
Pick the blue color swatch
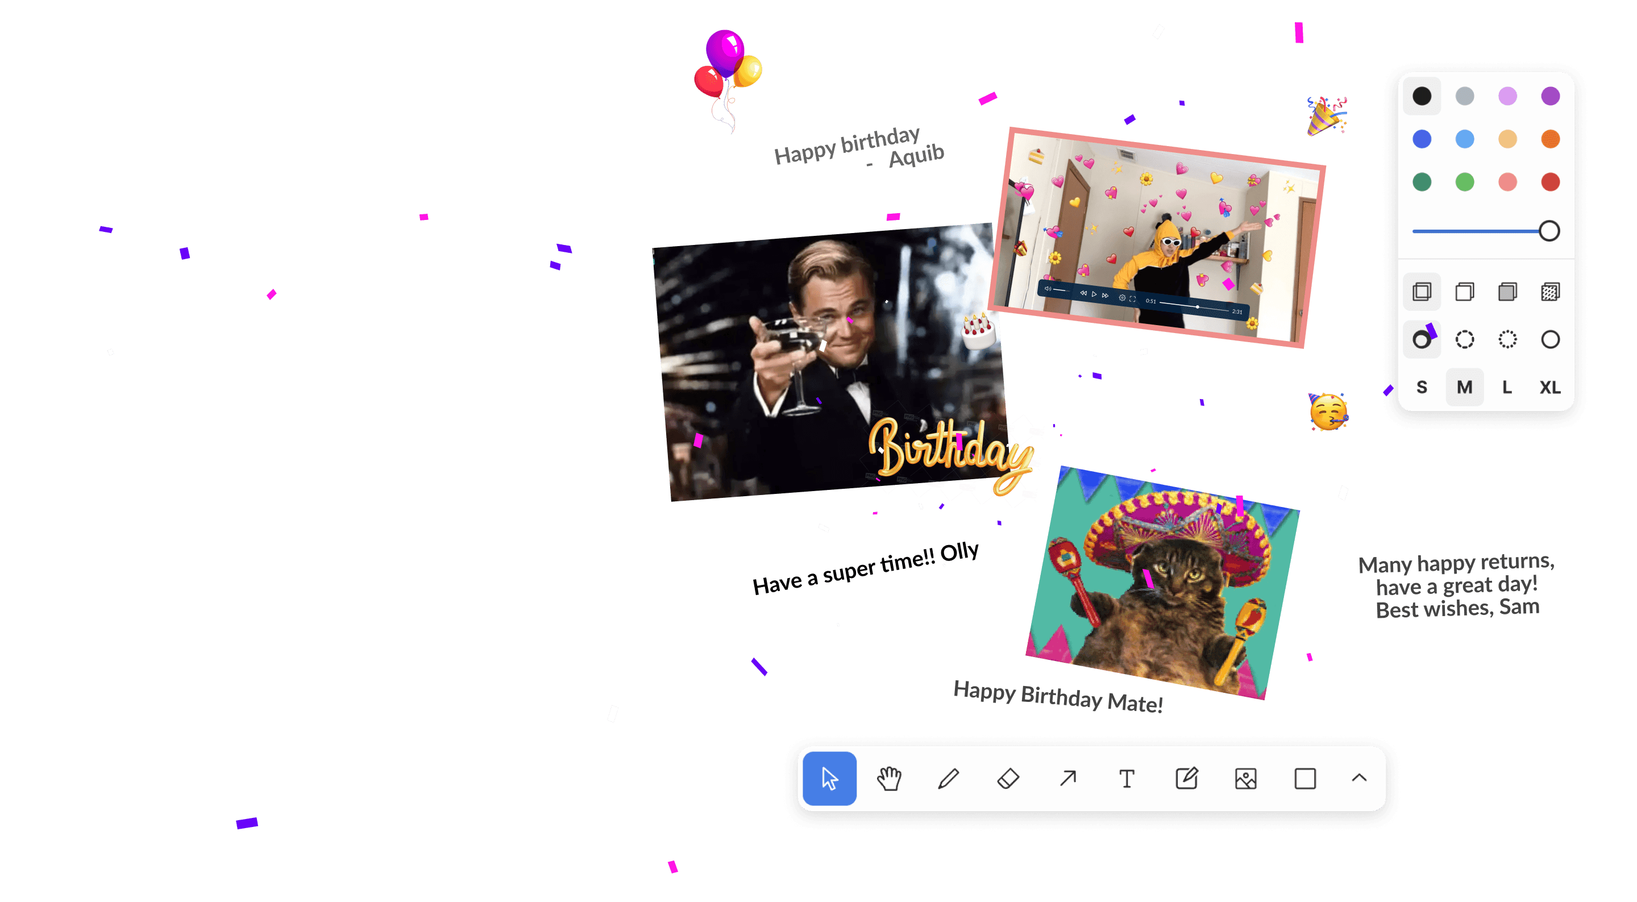(1422, 139)
